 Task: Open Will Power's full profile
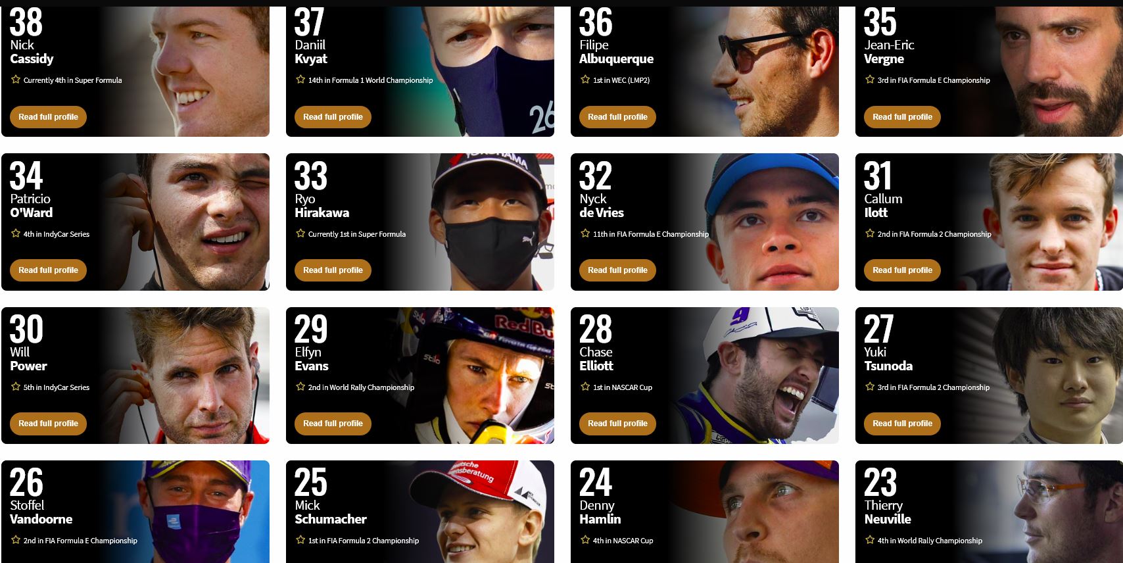point(48,424)
